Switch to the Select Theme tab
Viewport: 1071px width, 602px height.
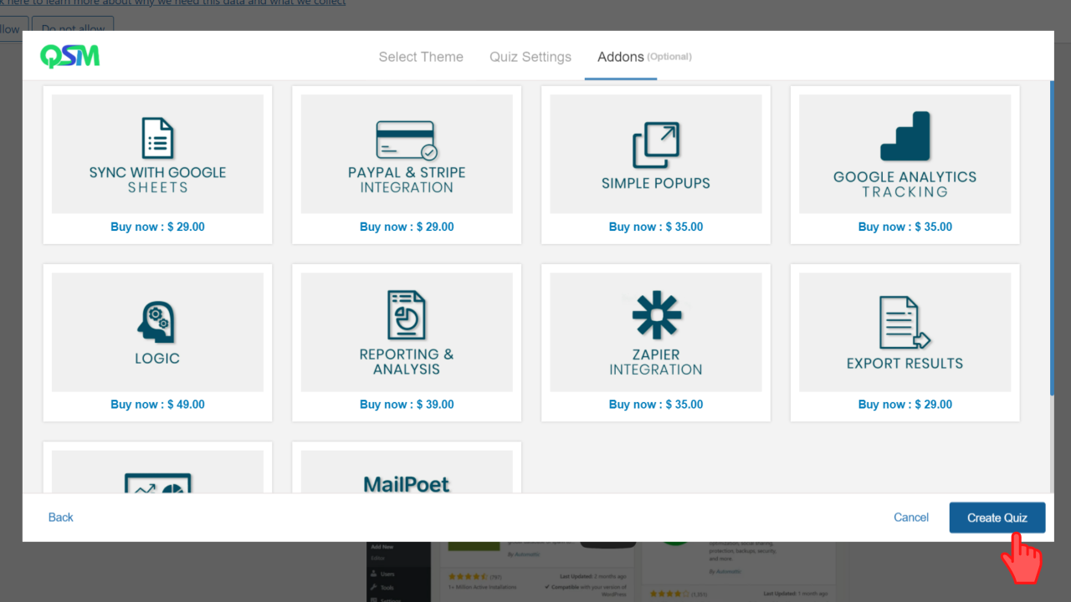[421, 57]
